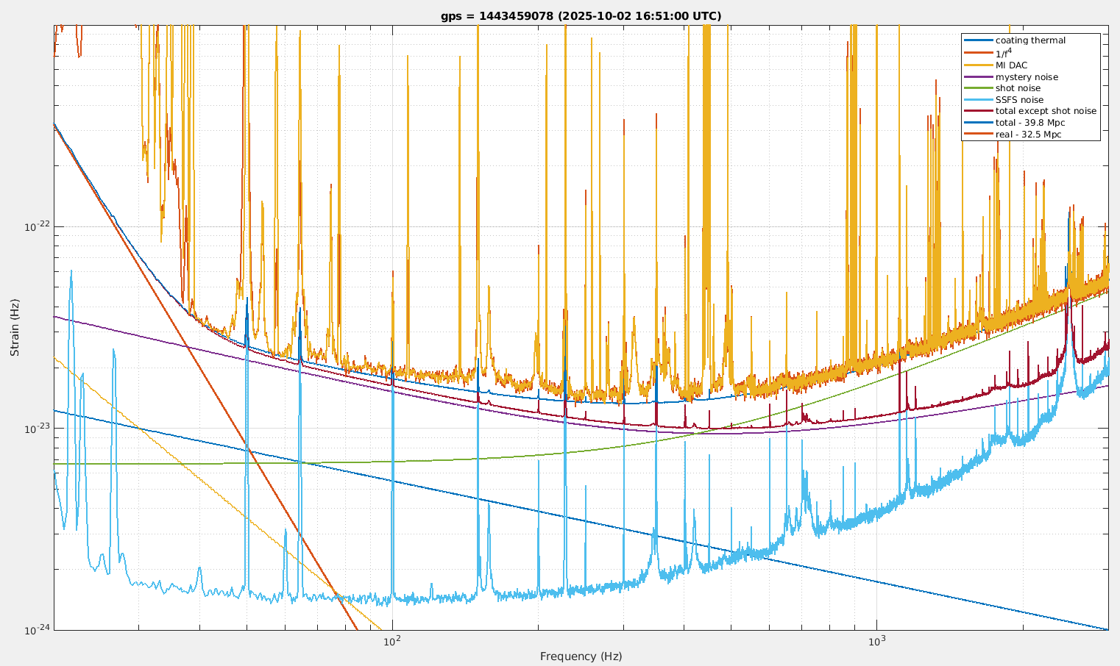
Task: Click the 10² tick label on frequency axis
Action: coord(391,641)
